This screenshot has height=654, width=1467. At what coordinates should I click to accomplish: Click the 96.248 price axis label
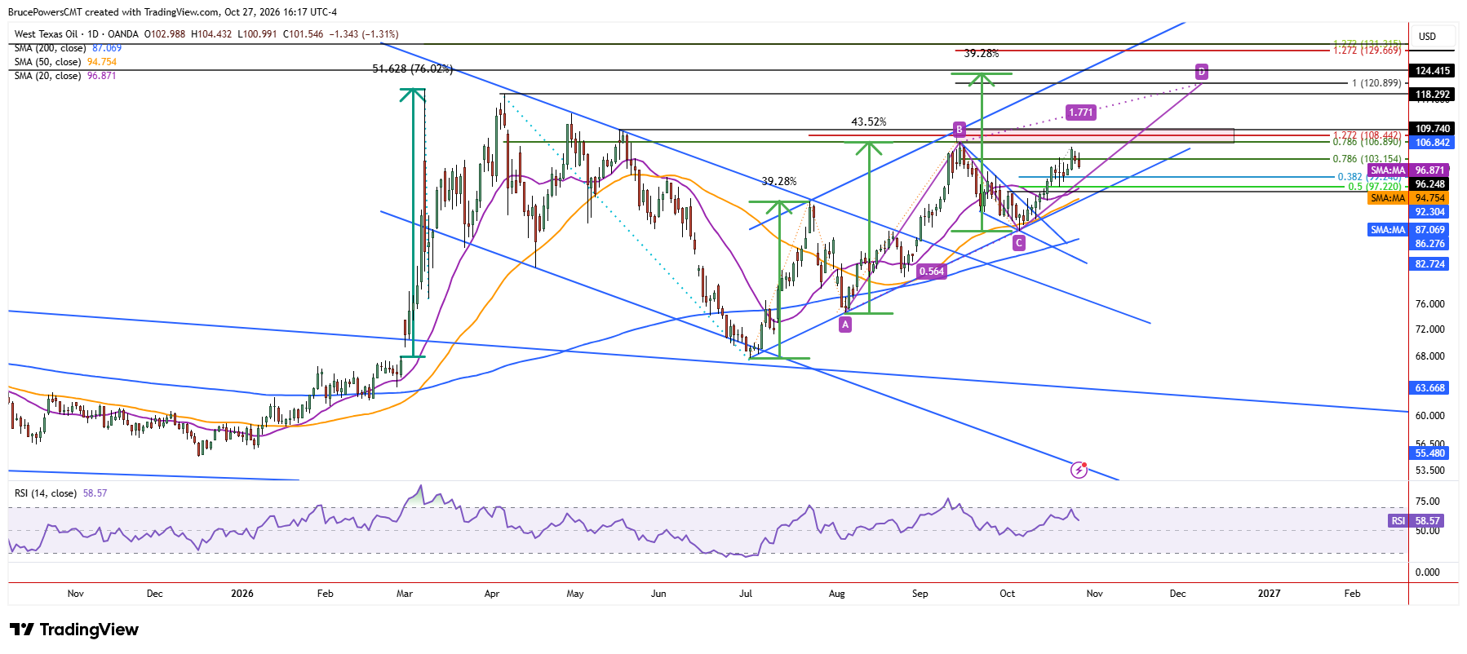click(x=1430, y=184)
